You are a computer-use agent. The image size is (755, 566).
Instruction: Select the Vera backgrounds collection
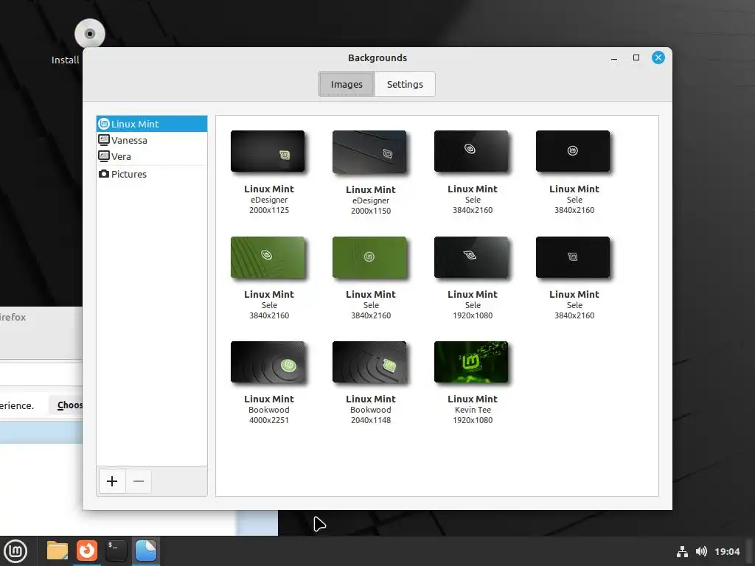pyautogui.click(x=152, y=156)
